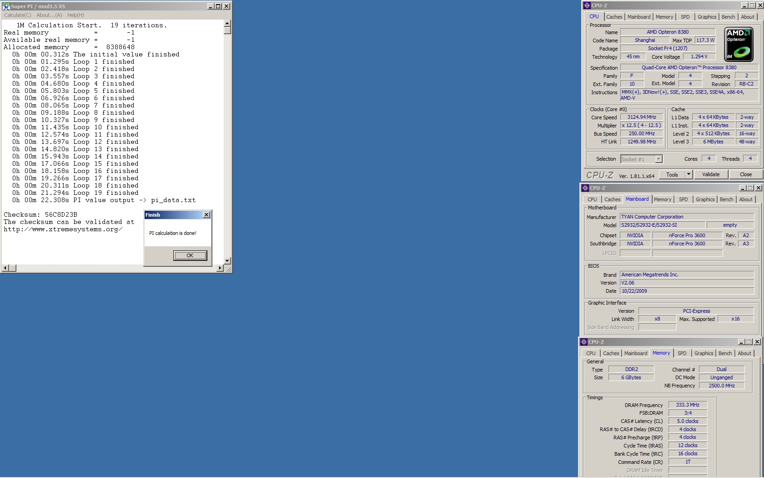Click the vertical scrollbar thumb in Super PI
This screenshot has height=478, width=764.
pyautogui.click(x=227, y=31)
